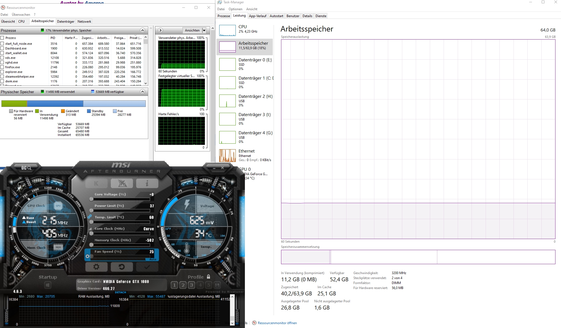Click the reset arrow button in Afterburner

[x=121, y=267]
